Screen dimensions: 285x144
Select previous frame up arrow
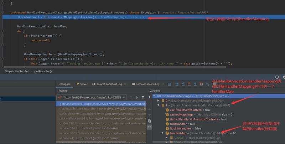[x=131, y=97]
